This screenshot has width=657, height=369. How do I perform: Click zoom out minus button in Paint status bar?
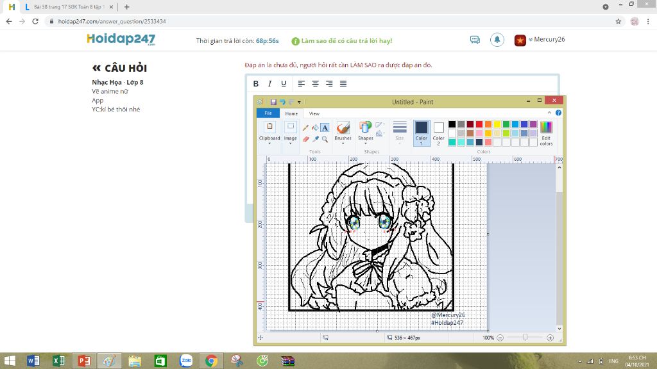(x=500, y=338)
